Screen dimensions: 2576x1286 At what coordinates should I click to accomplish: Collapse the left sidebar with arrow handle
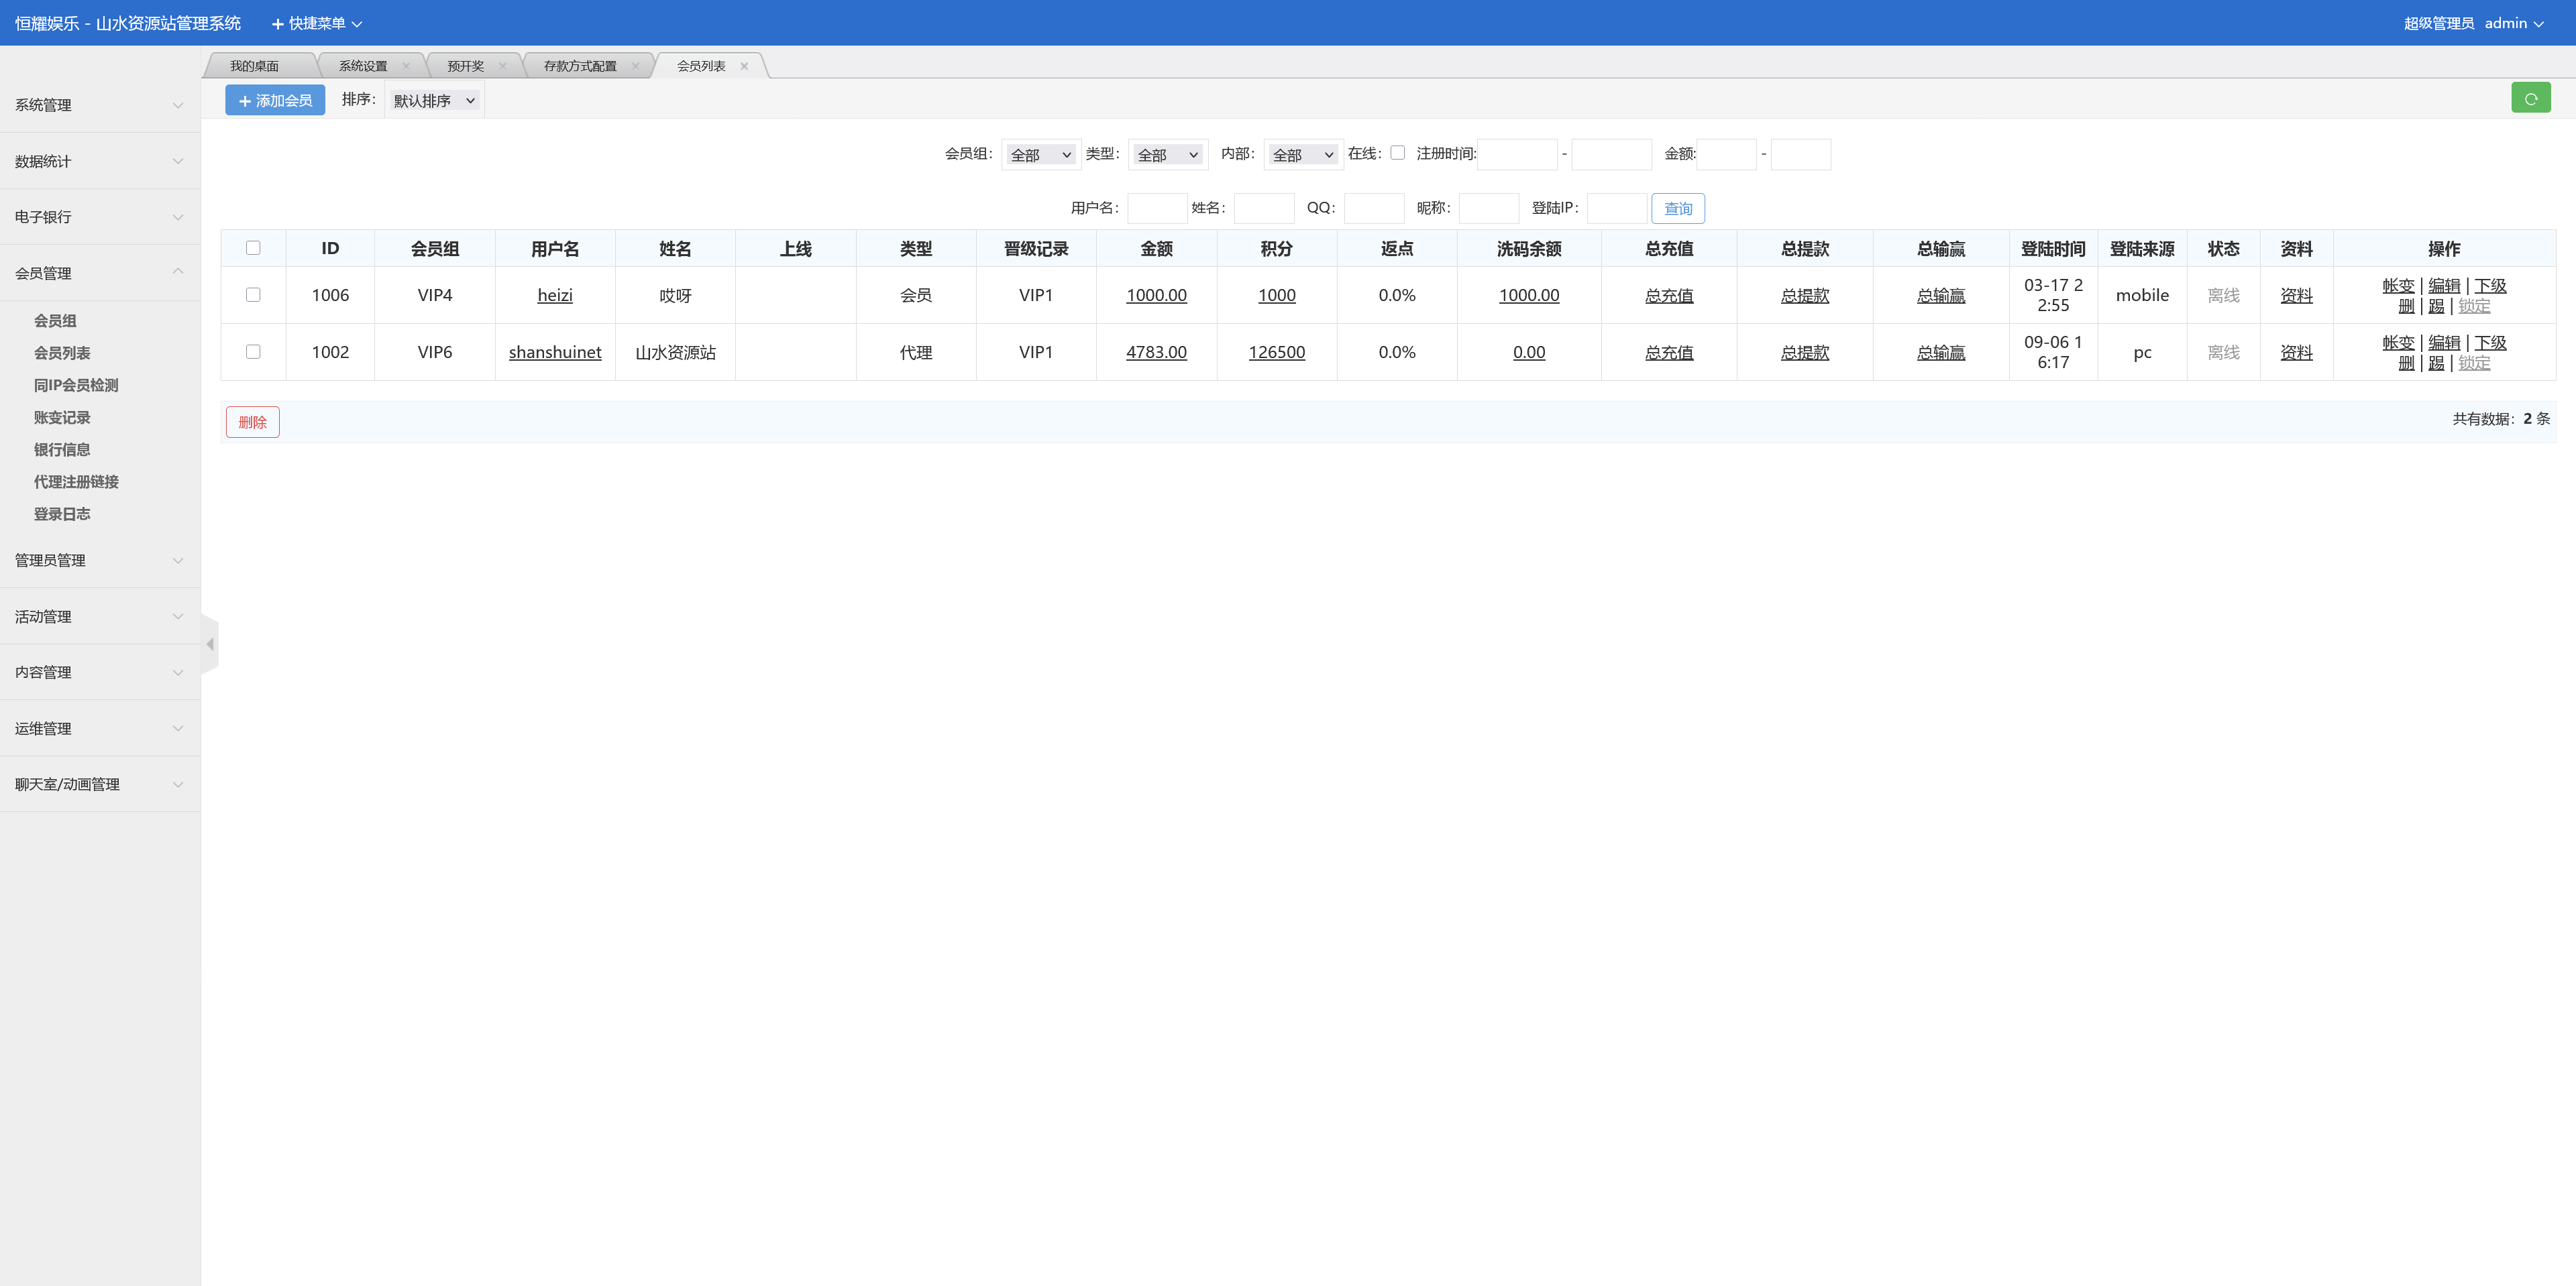pyautogui.click(x=210, y=644)
